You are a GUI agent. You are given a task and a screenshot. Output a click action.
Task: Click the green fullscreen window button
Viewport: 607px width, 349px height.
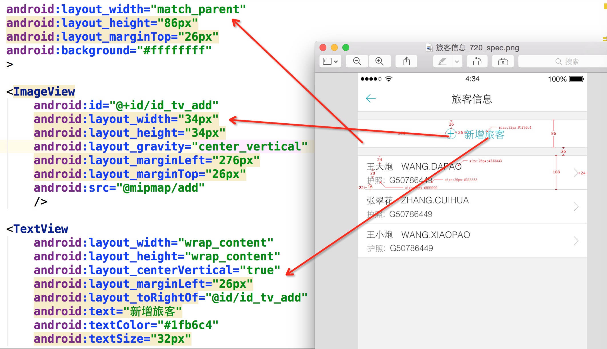point(346,47)
